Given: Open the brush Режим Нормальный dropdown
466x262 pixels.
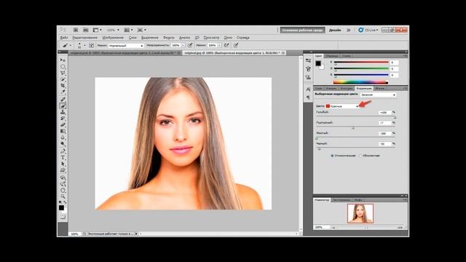Looking at the screenshot, I should [x=126, y=45].
